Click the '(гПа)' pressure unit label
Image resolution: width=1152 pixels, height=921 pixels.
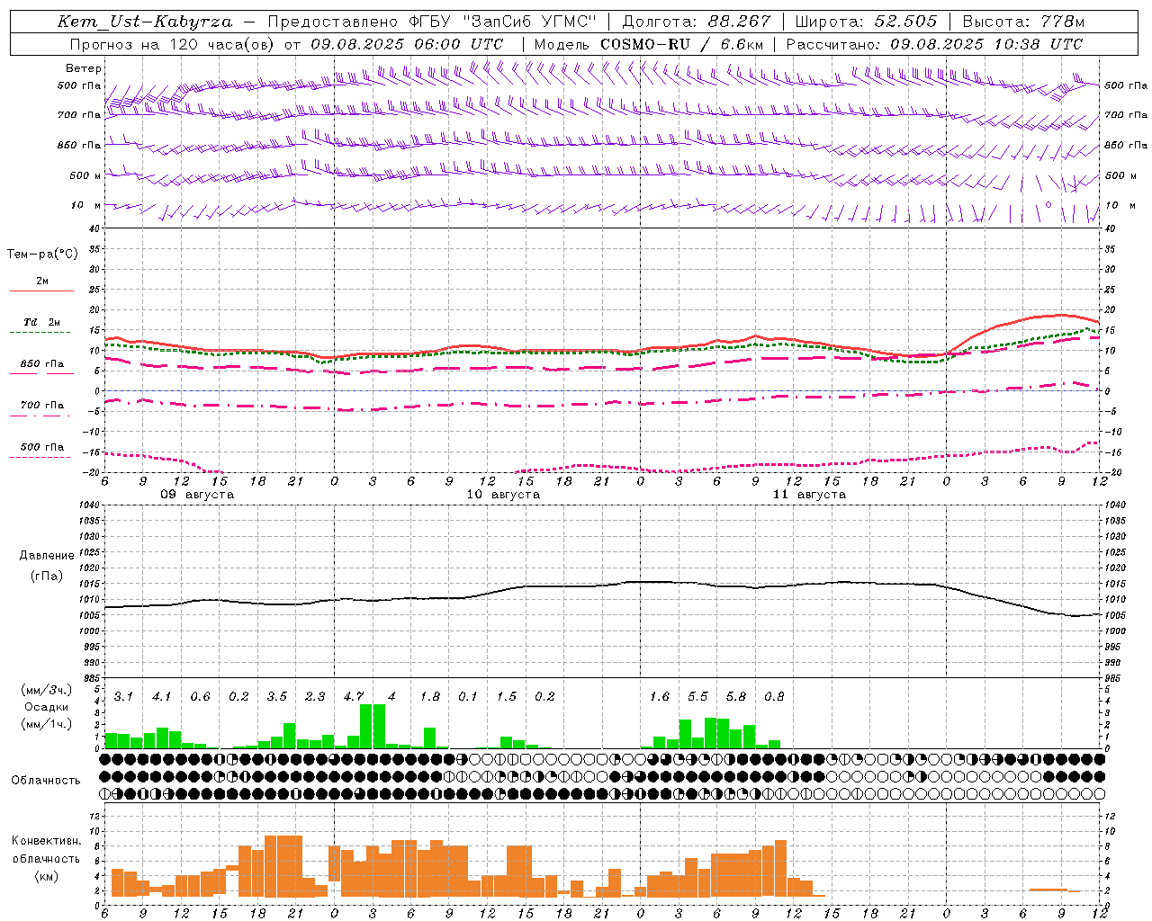[47, 576]
